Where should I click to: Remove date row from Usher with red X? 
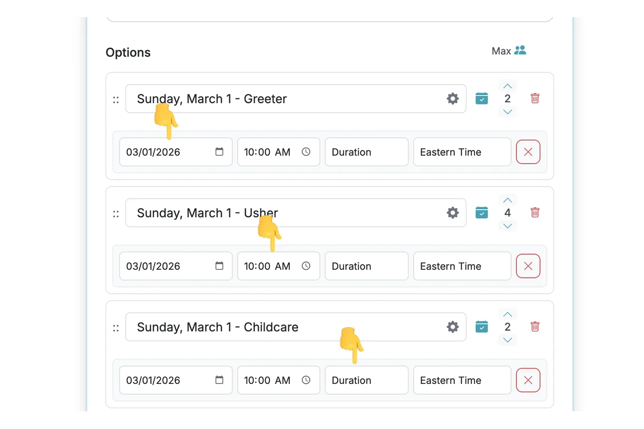[528, 267]
